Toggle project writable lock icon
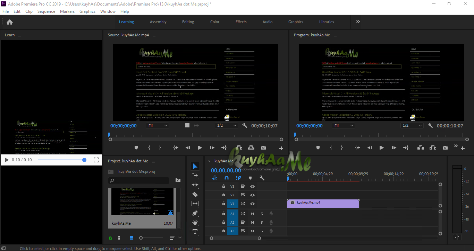The width and height of the screenshot is (474, 251). click(111, 238)
